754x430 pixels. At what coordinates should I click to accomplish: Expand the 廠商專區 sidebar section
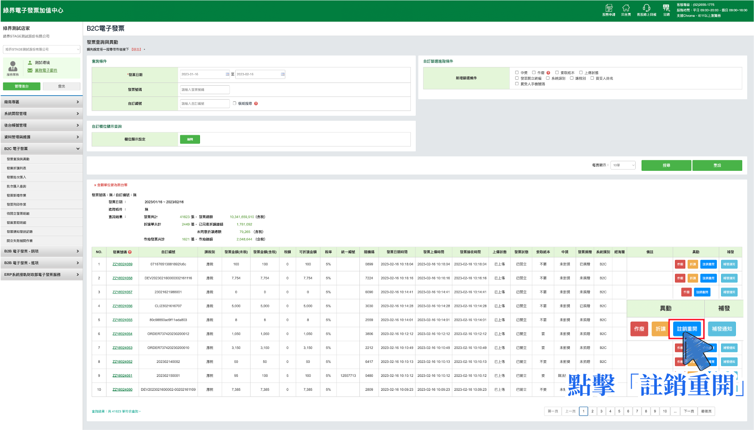point(42,102)
